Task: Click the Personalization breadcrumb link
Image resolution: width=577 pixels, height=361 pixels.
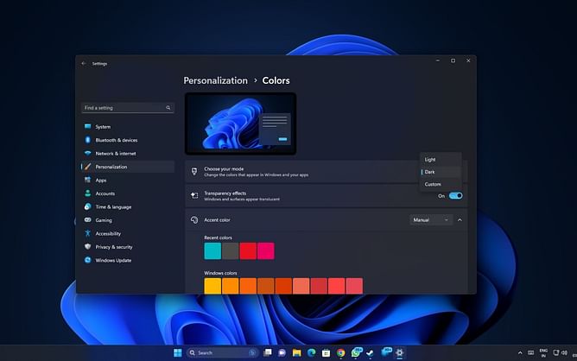Action: click(x=215, y=80)
